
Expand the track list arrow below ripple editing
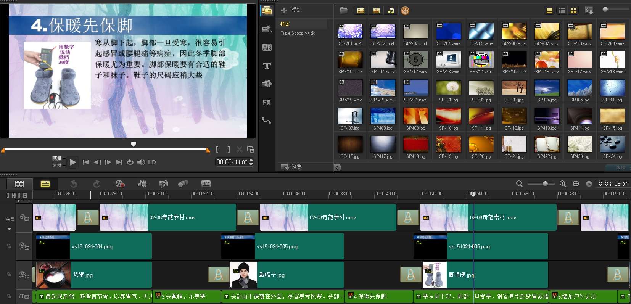tap(9, 229)
